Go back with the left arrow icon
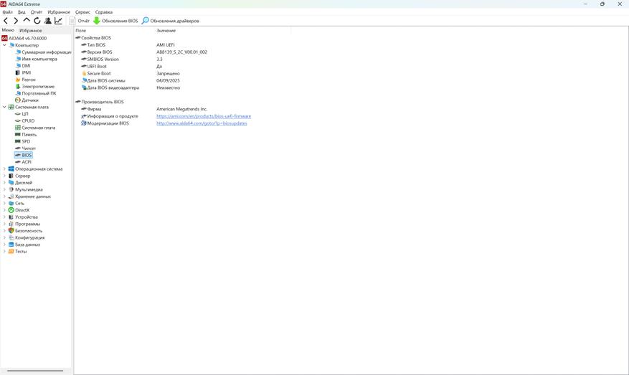 tap(6, 21)
